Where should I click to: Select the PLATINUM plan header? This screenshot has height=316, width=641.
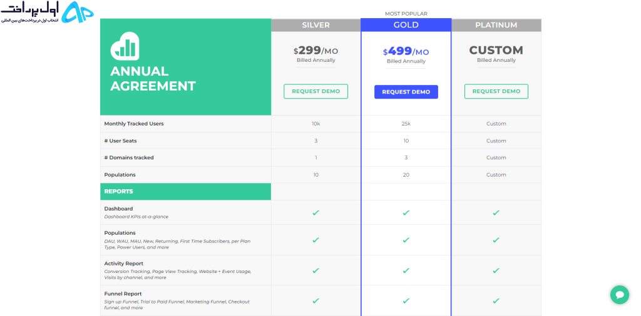(496, 25)
